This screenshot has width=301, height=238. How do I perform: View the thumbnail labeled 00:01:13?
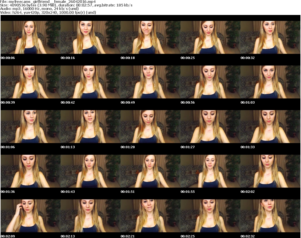[x=91, y=126]
